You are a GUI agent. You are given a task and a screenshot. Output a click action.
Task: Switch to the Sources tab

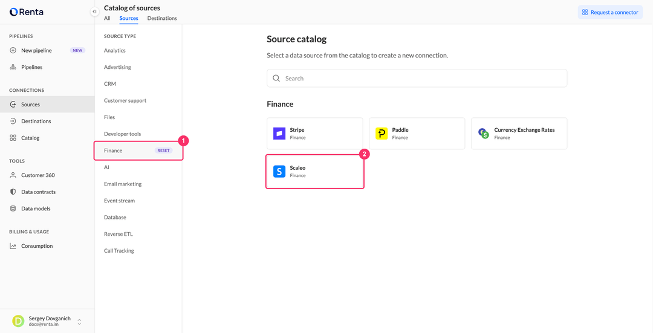pyautogui.click(x=129, y=18)
